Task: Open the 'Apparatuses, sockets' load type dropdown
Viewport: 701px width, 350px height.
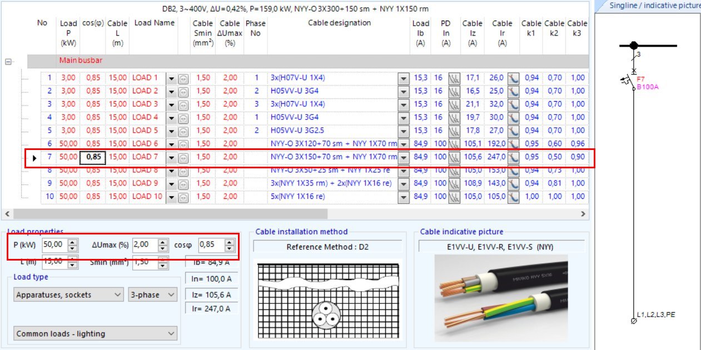Action: click(x=117, y=295)
